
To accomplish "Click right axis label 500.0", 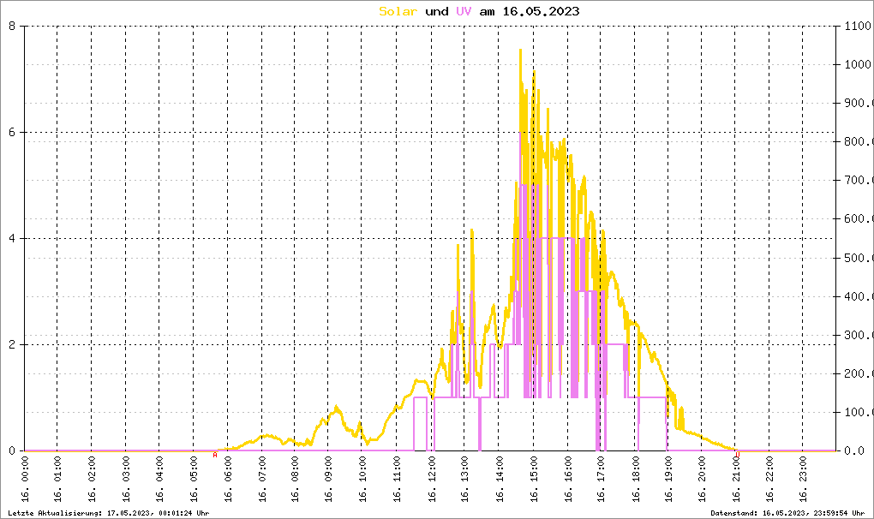I will coord(859,258).
